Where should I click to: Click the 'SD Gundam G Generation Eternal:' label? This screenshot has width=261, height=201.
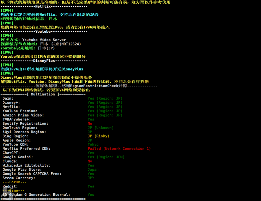[36, 195]
